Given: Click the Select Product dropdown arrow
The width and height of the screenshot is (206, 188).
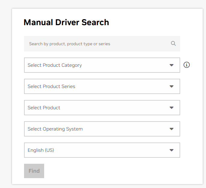Looking at the screenshot, I should [171, 108].
